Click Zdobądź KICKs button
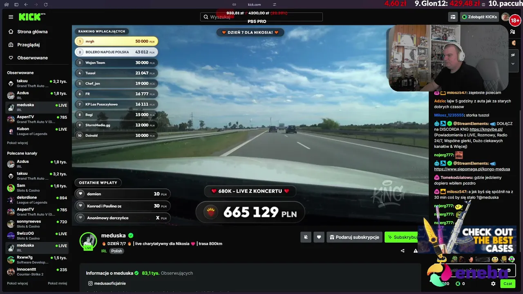This screenshot has width=523, height=294. click(x=479, y=17)
